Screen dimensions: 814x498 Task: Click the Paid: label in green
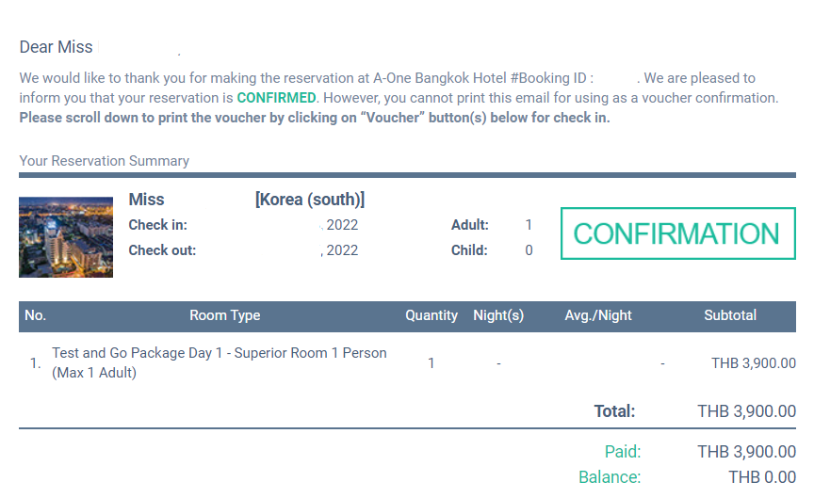tap(623, 452)
